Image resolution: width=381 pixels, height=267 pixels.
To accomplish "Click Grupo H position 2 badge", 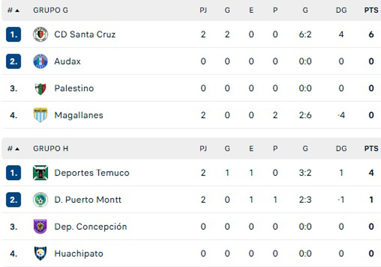I will (13, 200).
